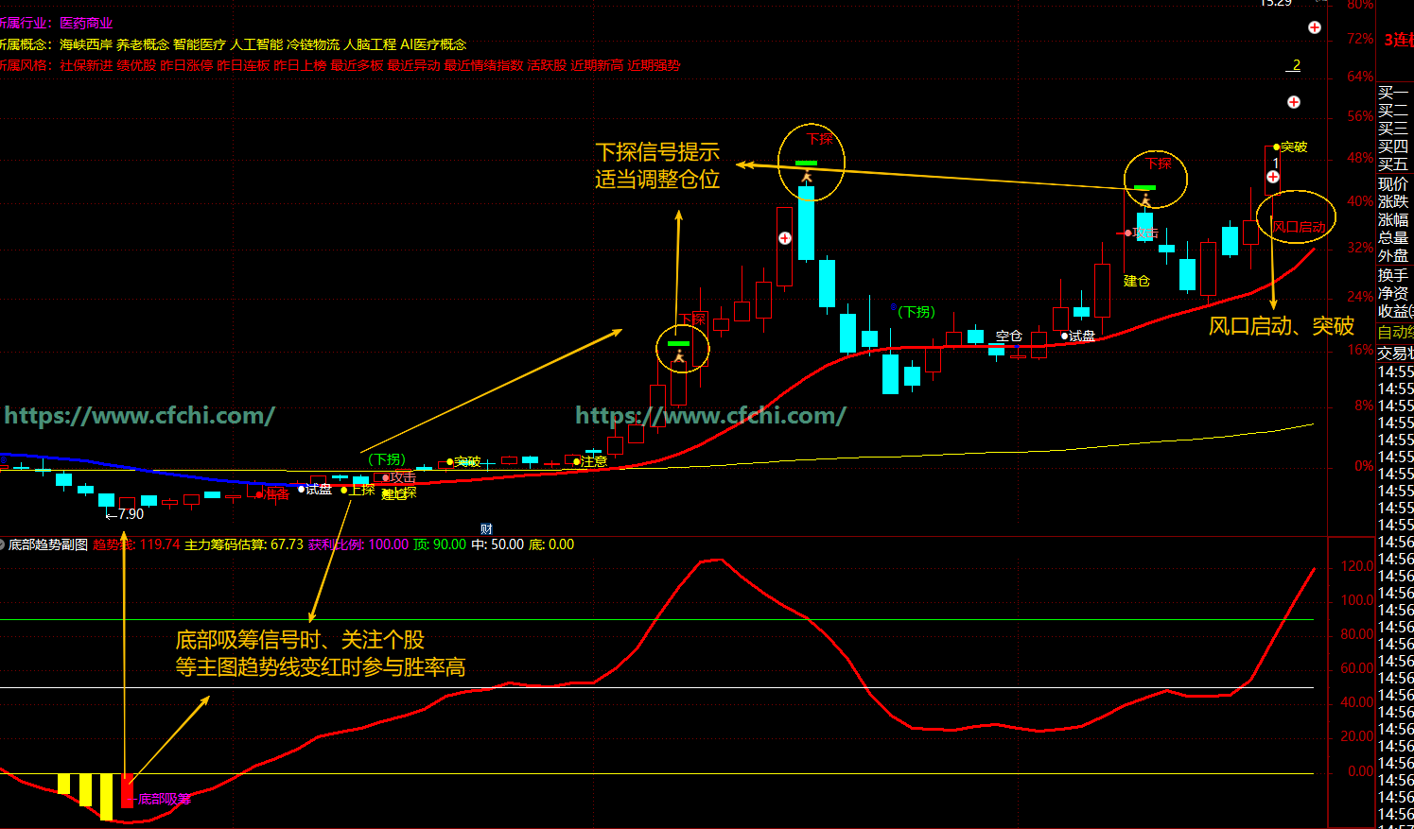The width and height of the screenshot is (1414, 829).
Task: Click the 买一 row in quote panel
Action: click(x=1393, y=93)
